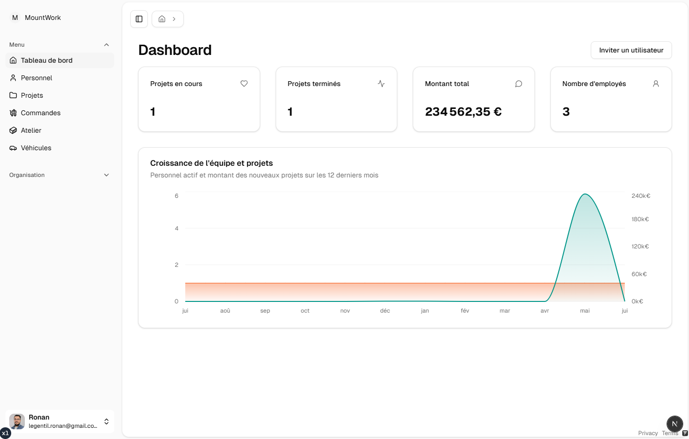Click the Next.js dev tools badge

[x=674, y=423]
